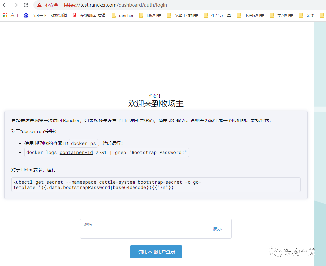Reload the page with refresh icon
The width and height of the screenshot is (326, 266).
tap(26, 5)
